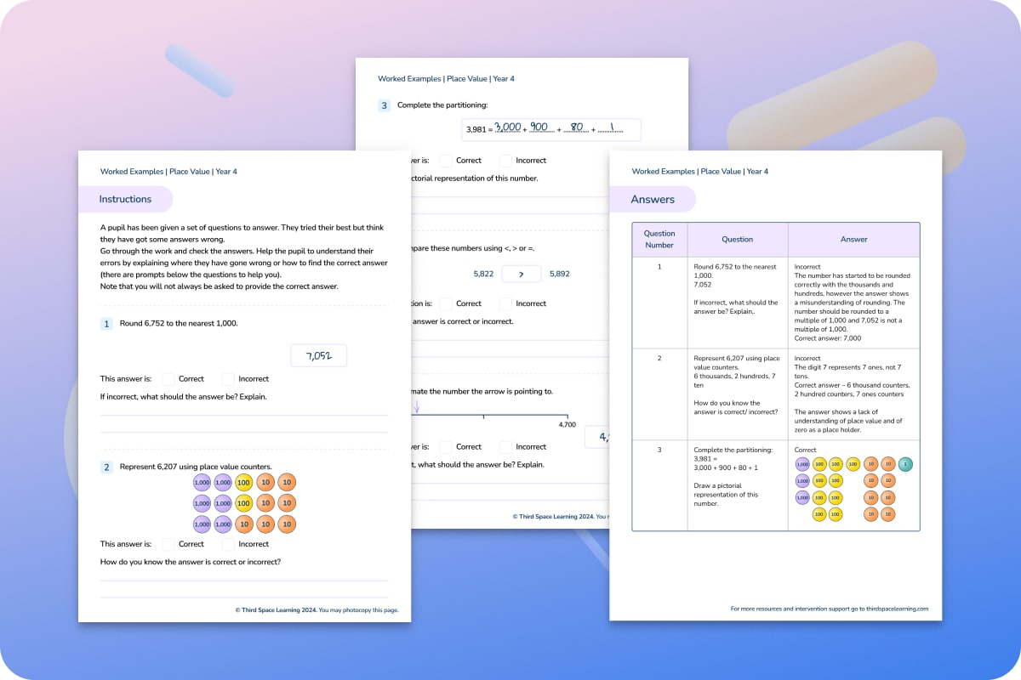The image size is (1021, 680).
Task: Click the 3,981 partitioning answer box
Action: tap(551, 129)
